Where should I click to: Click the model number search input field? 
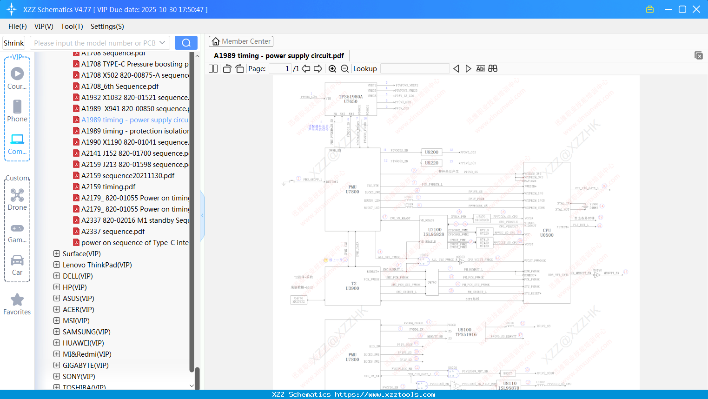[x=94, y=43]
